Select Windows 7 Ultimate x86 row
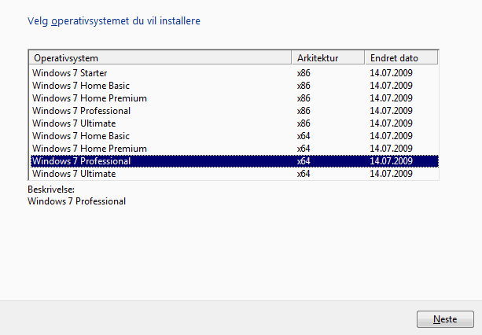This screenshot has width=482, height=335. coord(234,123)
